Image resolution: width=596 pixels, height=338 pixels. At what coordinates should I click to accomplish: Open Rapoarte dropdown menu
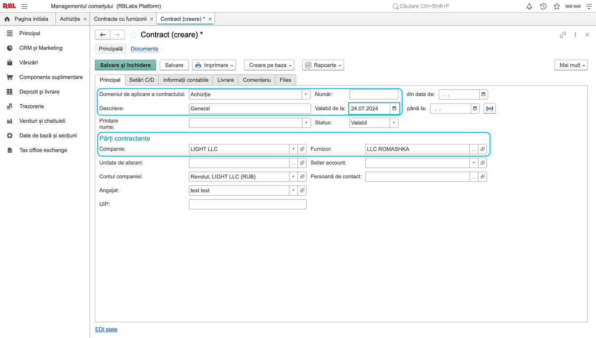(323, 65)
